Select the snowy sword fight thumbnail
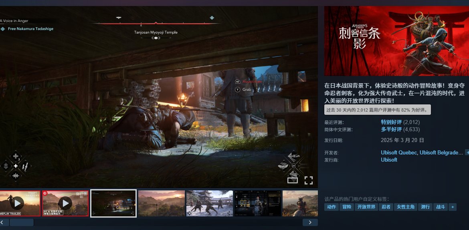 tap(209, 204)
